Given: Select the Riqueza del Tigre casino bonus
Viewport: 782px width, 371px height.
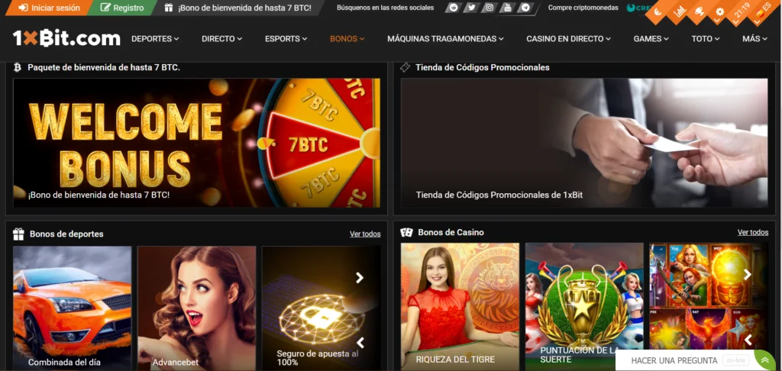Looking at the screenshot, I should click(x=460, y=305).
